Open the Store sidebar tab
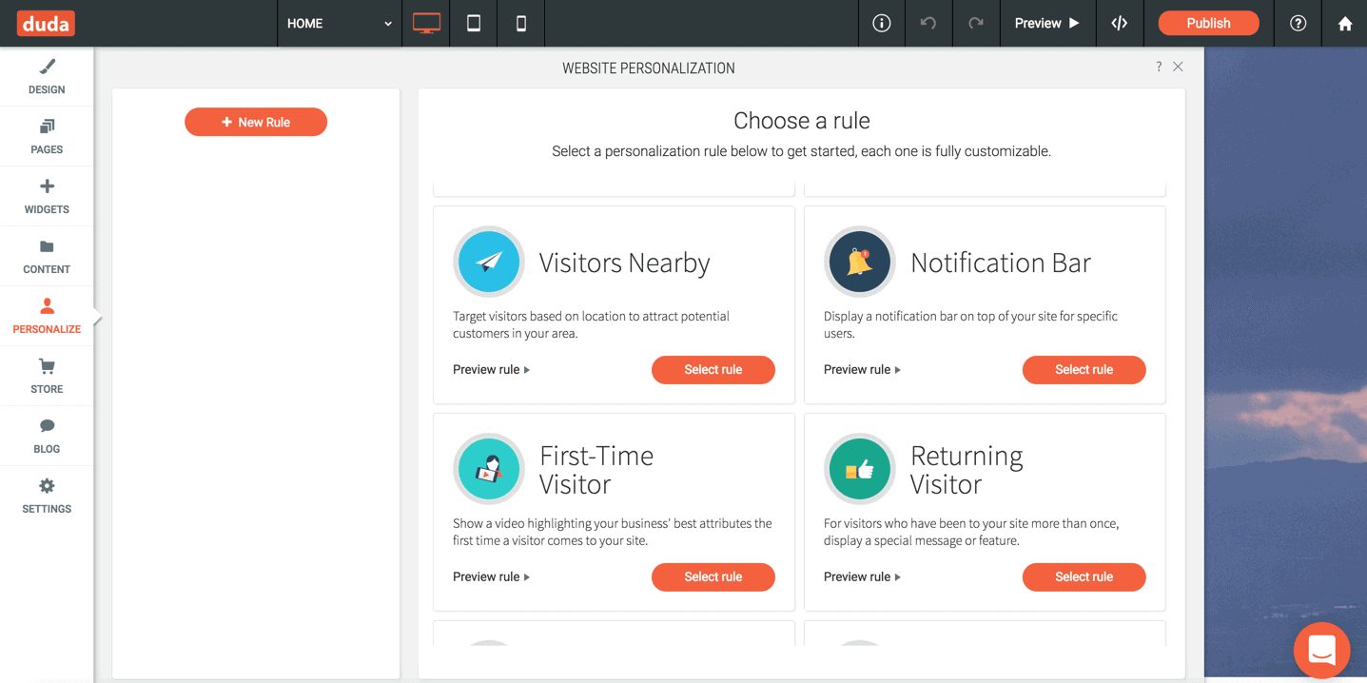 (47, 376)
